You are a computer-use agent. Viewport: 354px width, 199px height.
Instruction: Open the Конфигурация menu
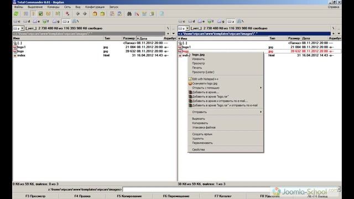[x=95, y=7]
